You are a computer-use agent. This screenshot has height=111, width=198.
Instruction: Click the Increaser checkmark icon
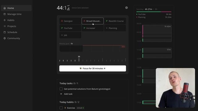[84, 28]
